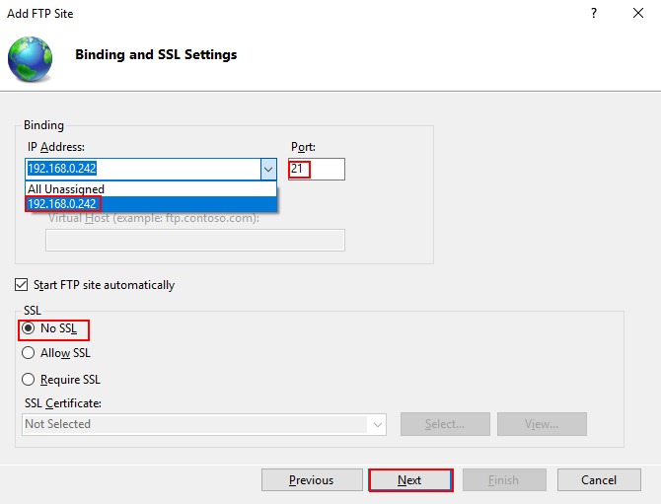Image resolution: width=661 pixels, height=504 pixels.
Task: Click the Finish button
Action: (503, 480)
